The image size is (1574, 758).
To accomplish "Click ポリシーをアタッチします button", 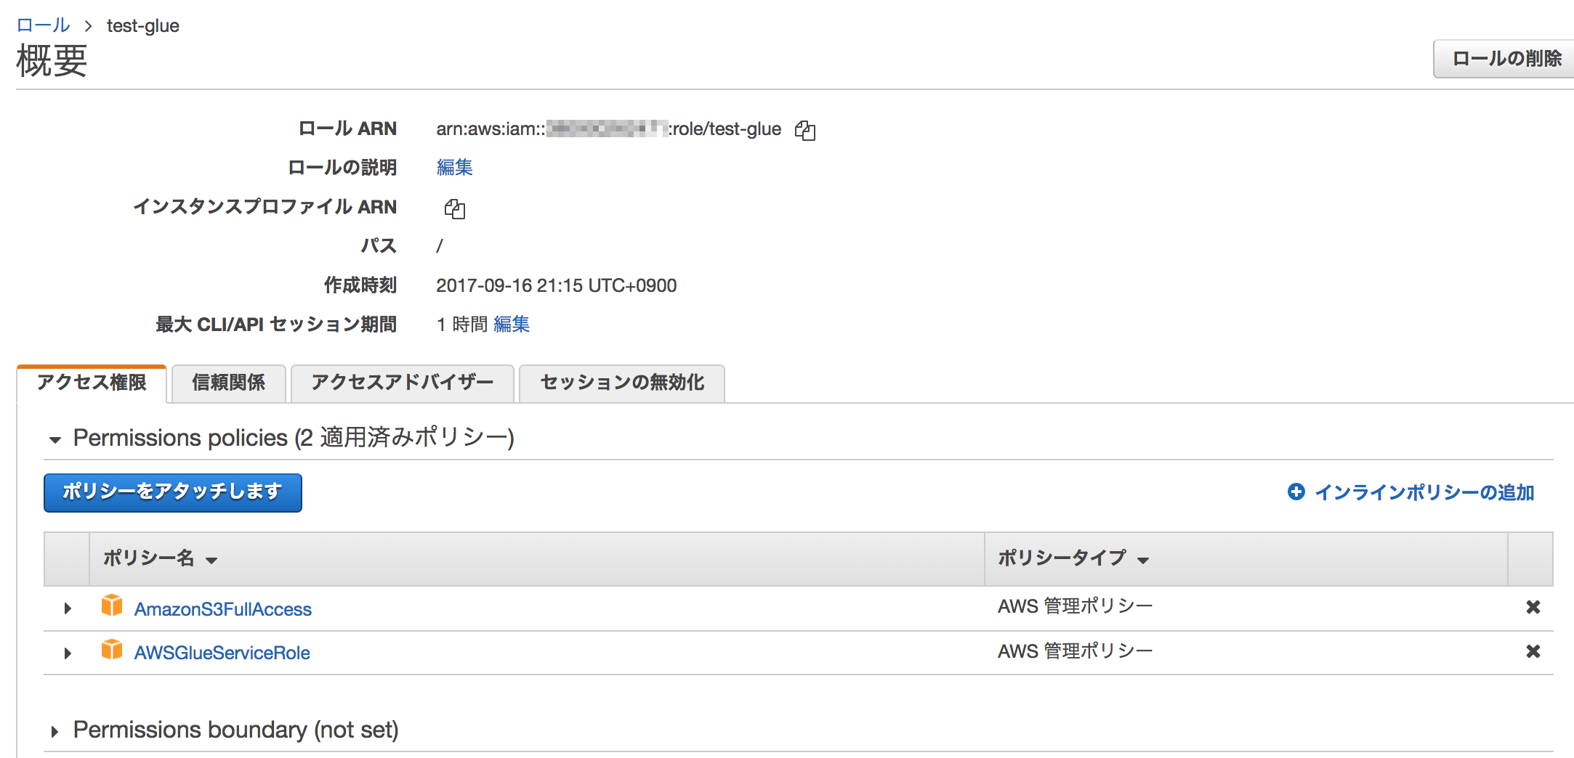I will pos(172,492).
